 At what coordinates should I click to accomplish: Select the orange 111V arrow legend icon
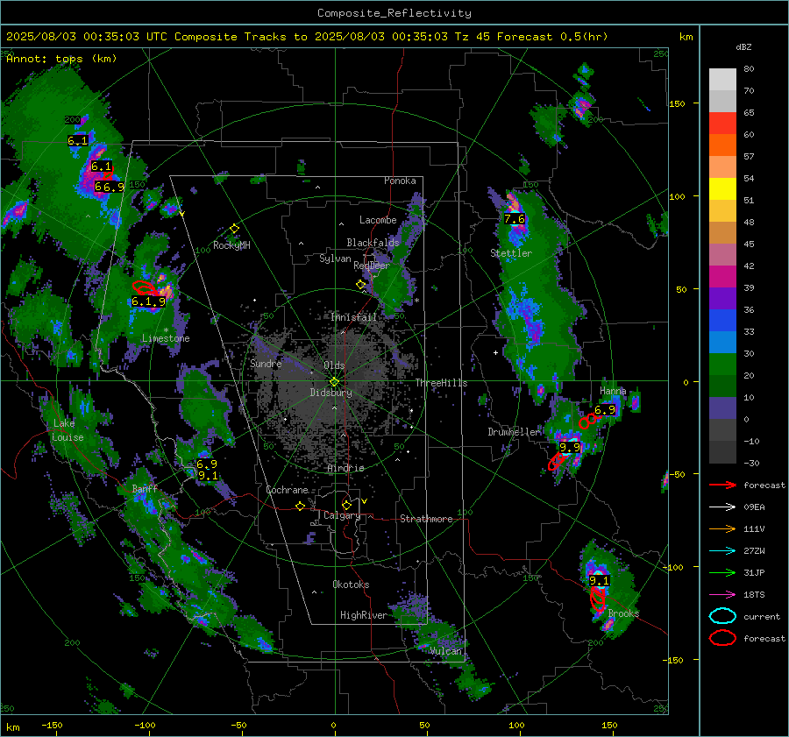click(x=722, y=528)
